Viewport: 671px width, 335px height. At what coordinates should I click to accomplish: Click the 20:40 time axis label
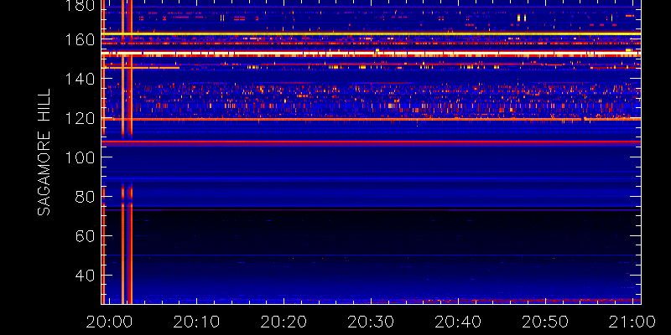pos(458,322)
